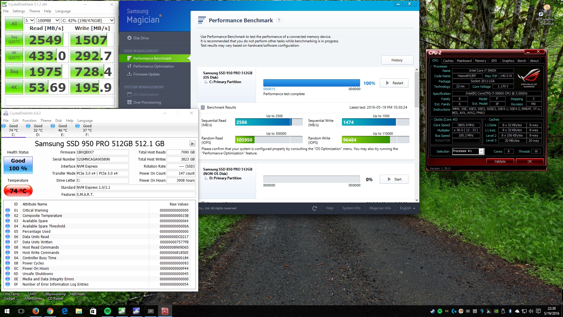Viewport: 563px width, 317px height.
Task: Run all tests with the All button
Action: [x=14, y=24]
